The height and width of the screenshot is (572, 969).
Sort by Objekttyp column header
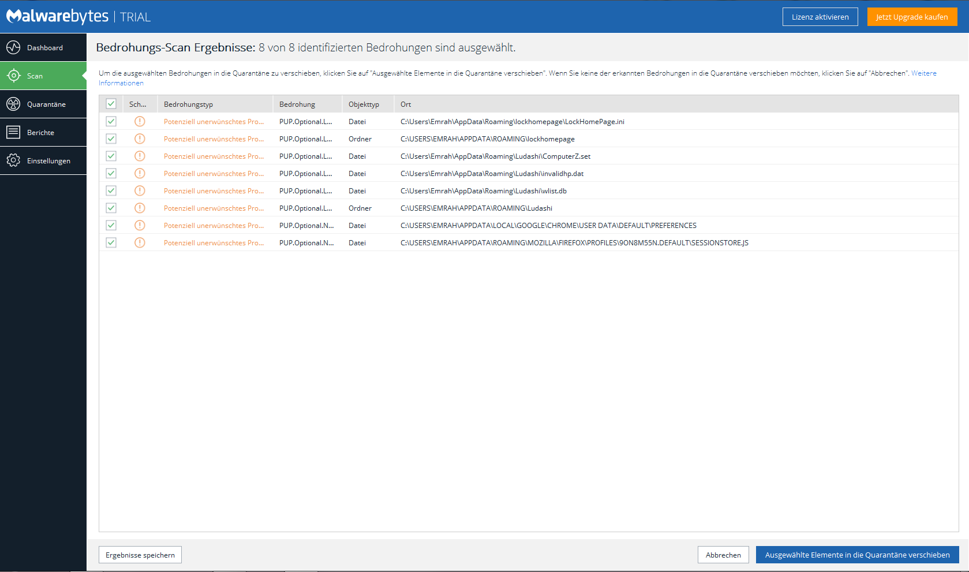click(x=368, y=104)
